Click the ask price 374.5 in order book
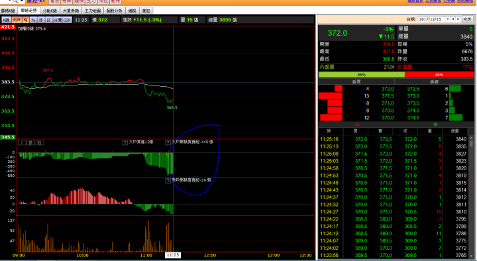 413,118
